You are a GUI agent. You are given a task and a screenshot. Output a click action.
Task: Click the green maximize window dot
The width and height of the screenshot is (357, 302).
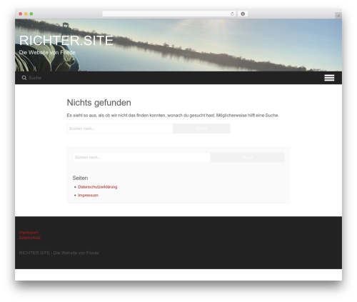click(x=31, y=14)
